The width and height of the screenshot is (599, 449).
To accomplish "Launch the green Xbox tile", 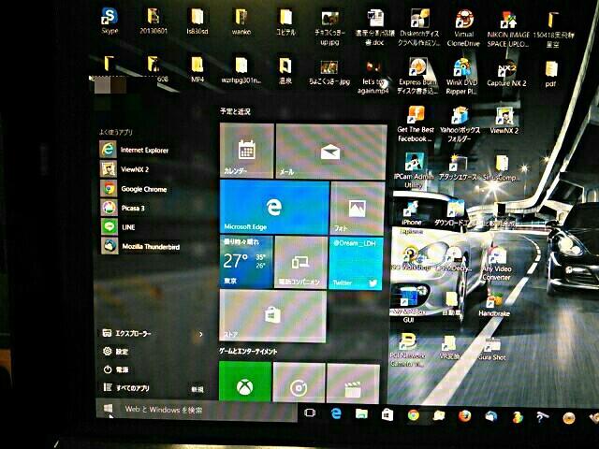I will (x=245, y=381).
